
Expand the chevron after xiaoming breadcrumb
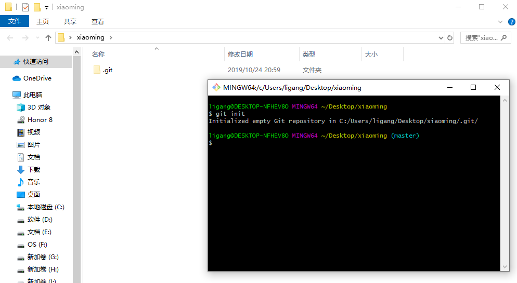pyautogui.click(x=111, y=37)
